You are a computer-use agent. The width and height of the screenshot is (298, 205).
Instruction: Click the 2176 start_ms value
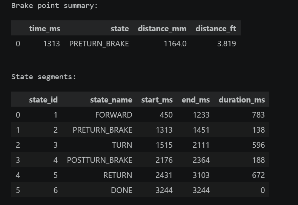(x=164, y=160)
